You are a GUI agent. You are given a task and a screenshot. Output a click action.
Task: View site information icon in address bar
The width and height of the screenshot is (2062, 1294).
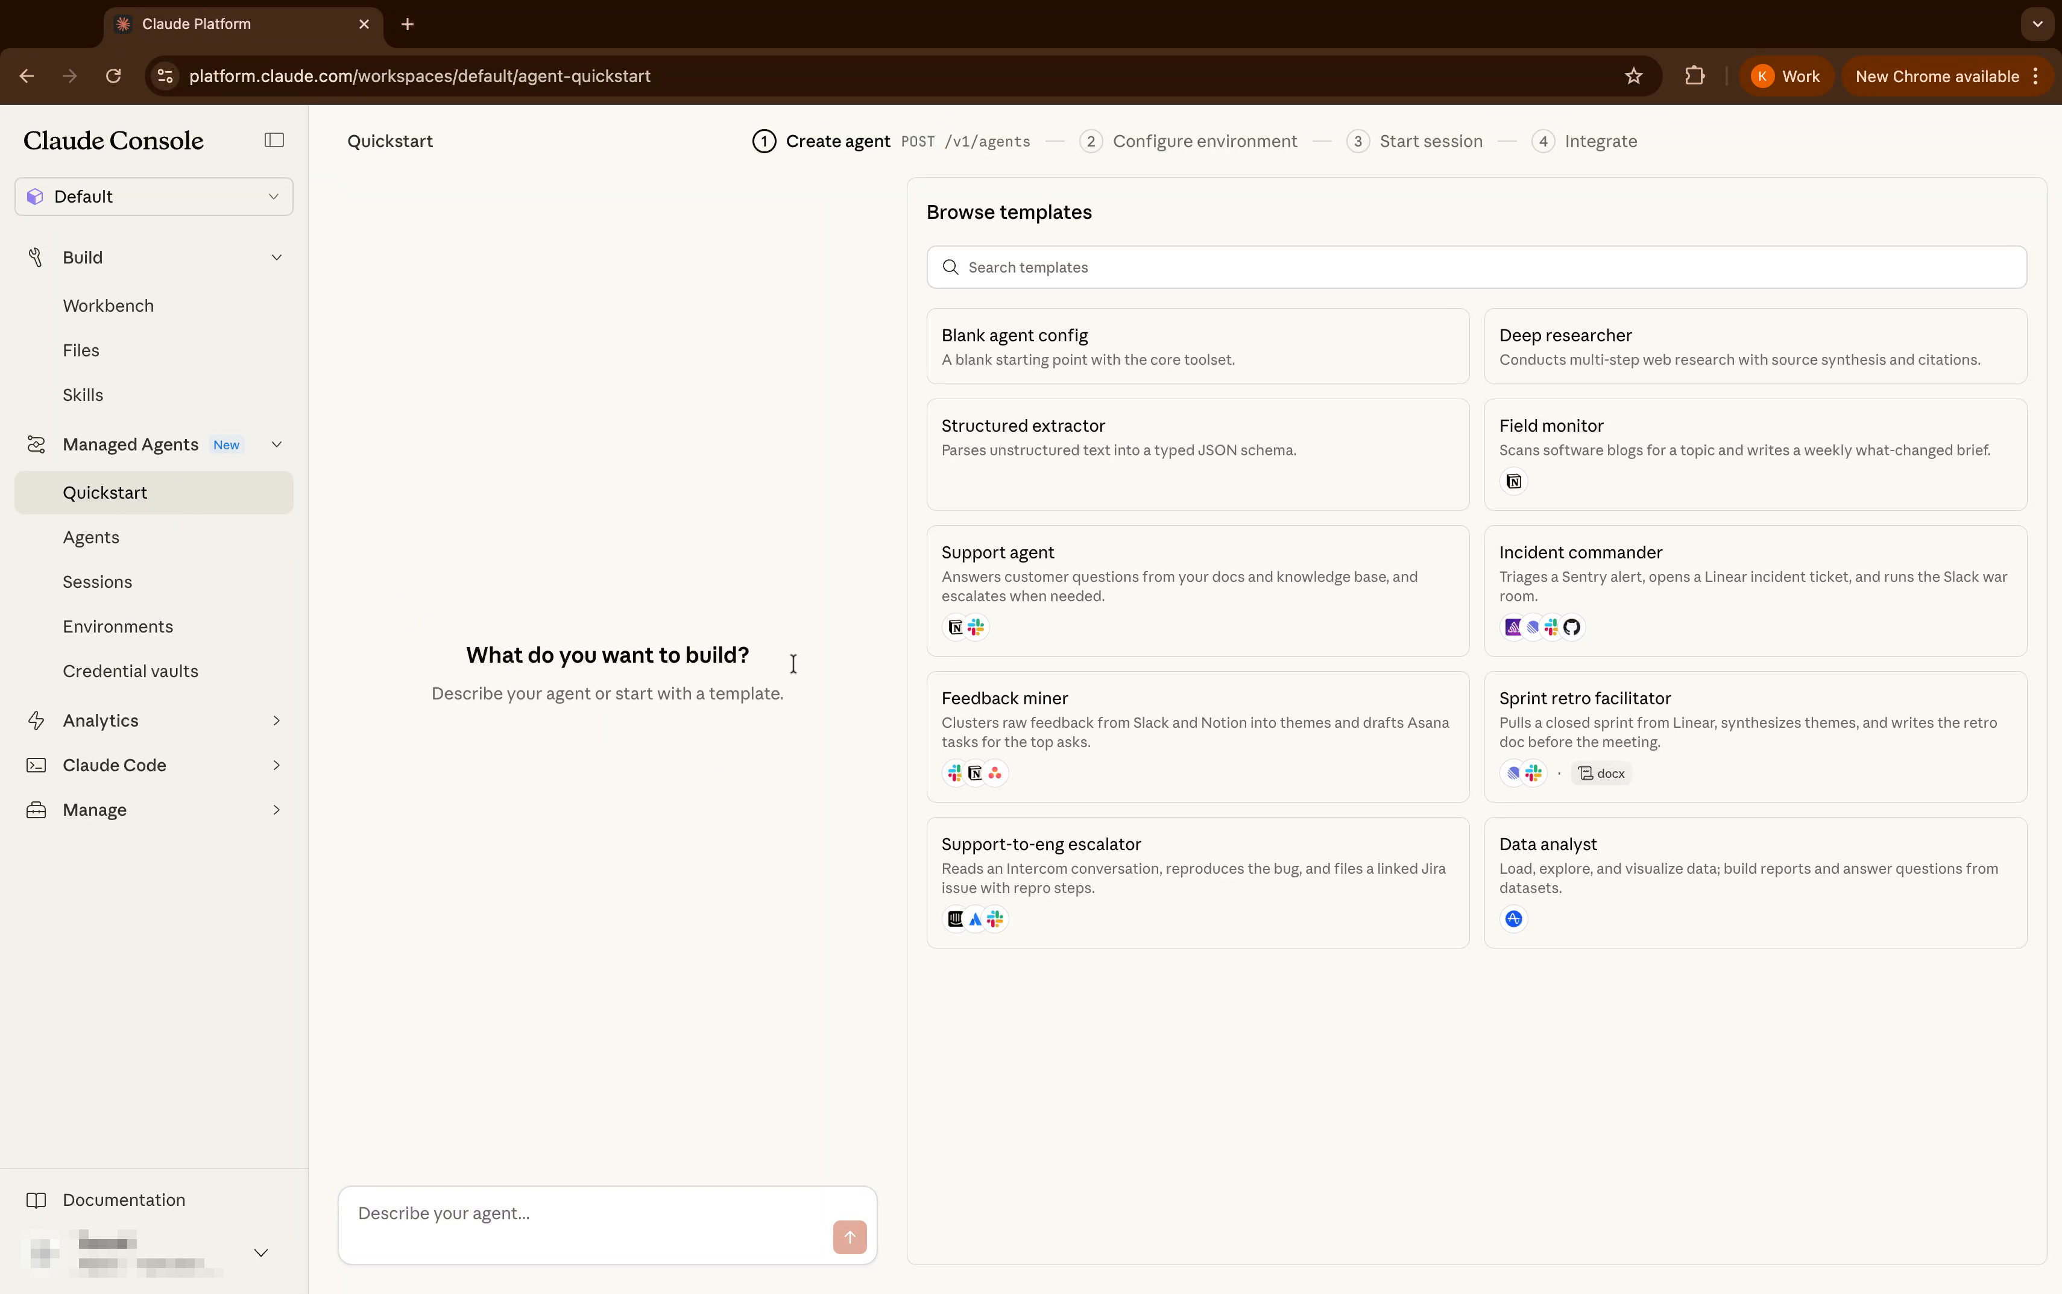coord(165,76)
